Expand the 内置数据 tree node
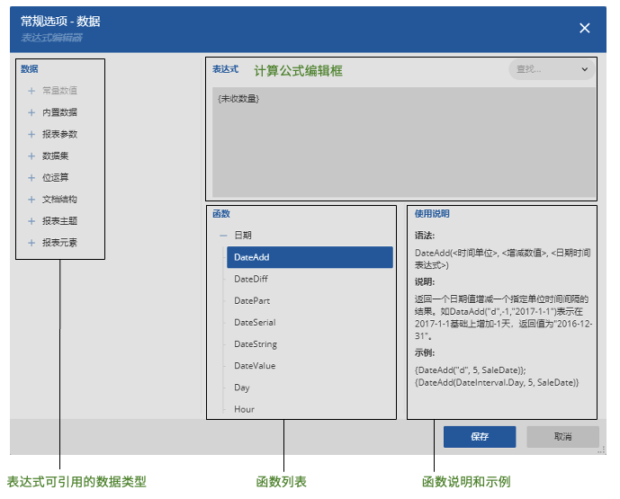620x499 pixels. pyautogui.click(x=31, y=112)
